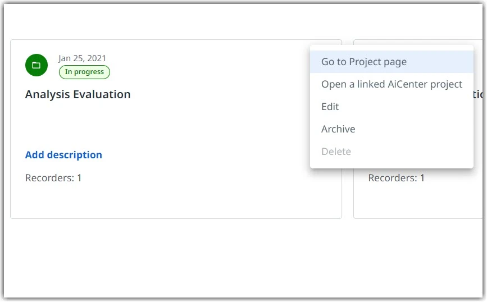
Task: Click blank header area above project cards
Action: (x=242, y=21)
